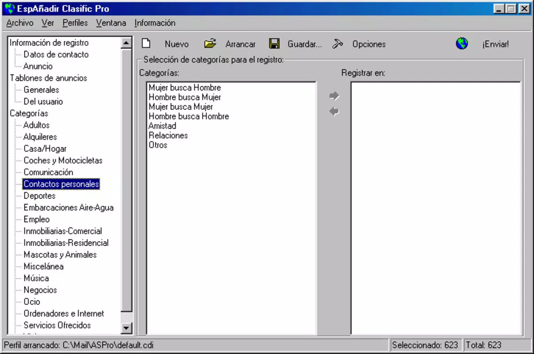534x354 pixels.
Task: Click the ¡Enviar! globe icon
Action: pos(462,43)
